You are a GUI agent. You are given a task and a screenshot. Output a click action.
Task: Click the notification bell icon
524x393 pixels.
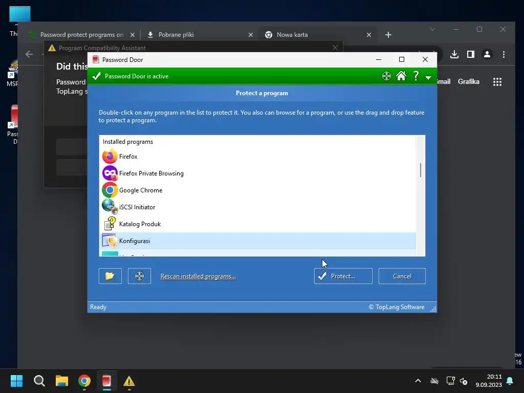tap(510, 381)
